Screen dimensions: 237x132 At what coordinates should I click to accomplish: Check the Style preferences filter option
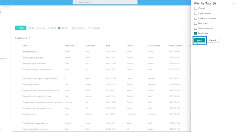[x=196, y=28]
